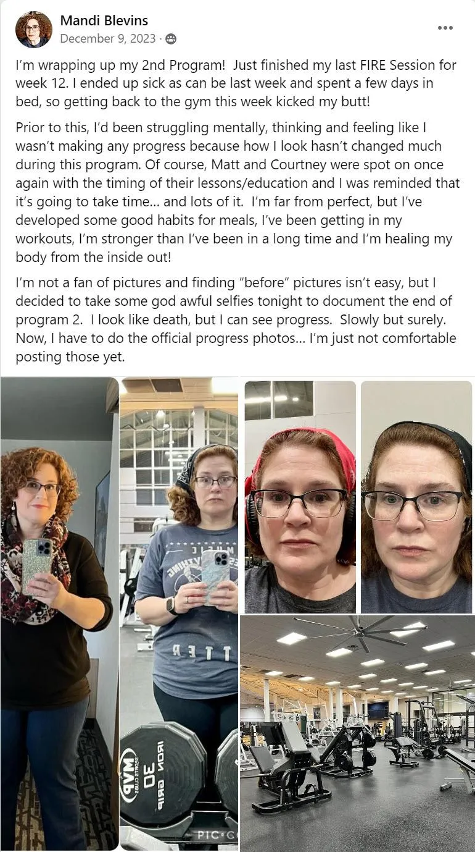
Task: Open the three-dot post options menu
Action: 445,28
